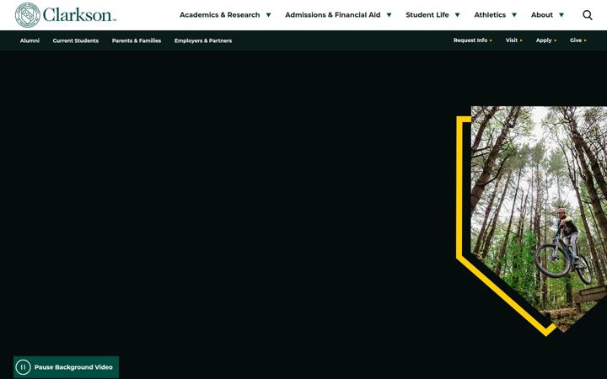Expand the Athletics dropdown arrow
The image size is (607, 379).
click(x=514, y=15)
